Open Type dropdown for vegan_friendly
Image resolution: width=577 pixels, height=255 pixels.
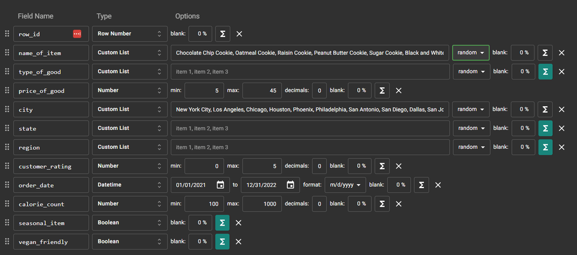click(x=130, y=241)
